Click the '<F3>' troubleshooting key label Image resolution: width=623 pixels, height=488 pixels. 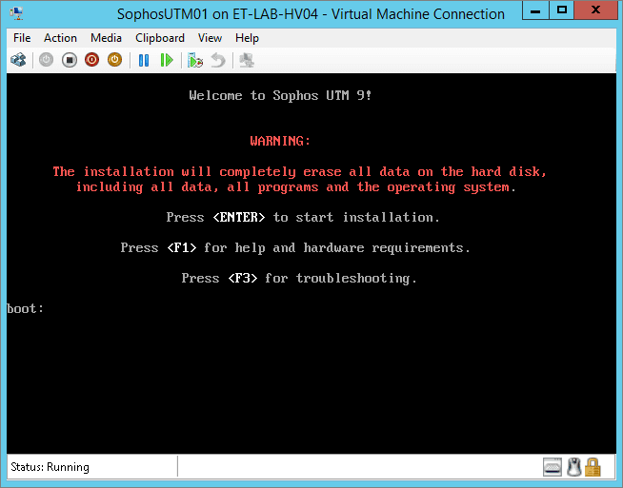(243, 278)
